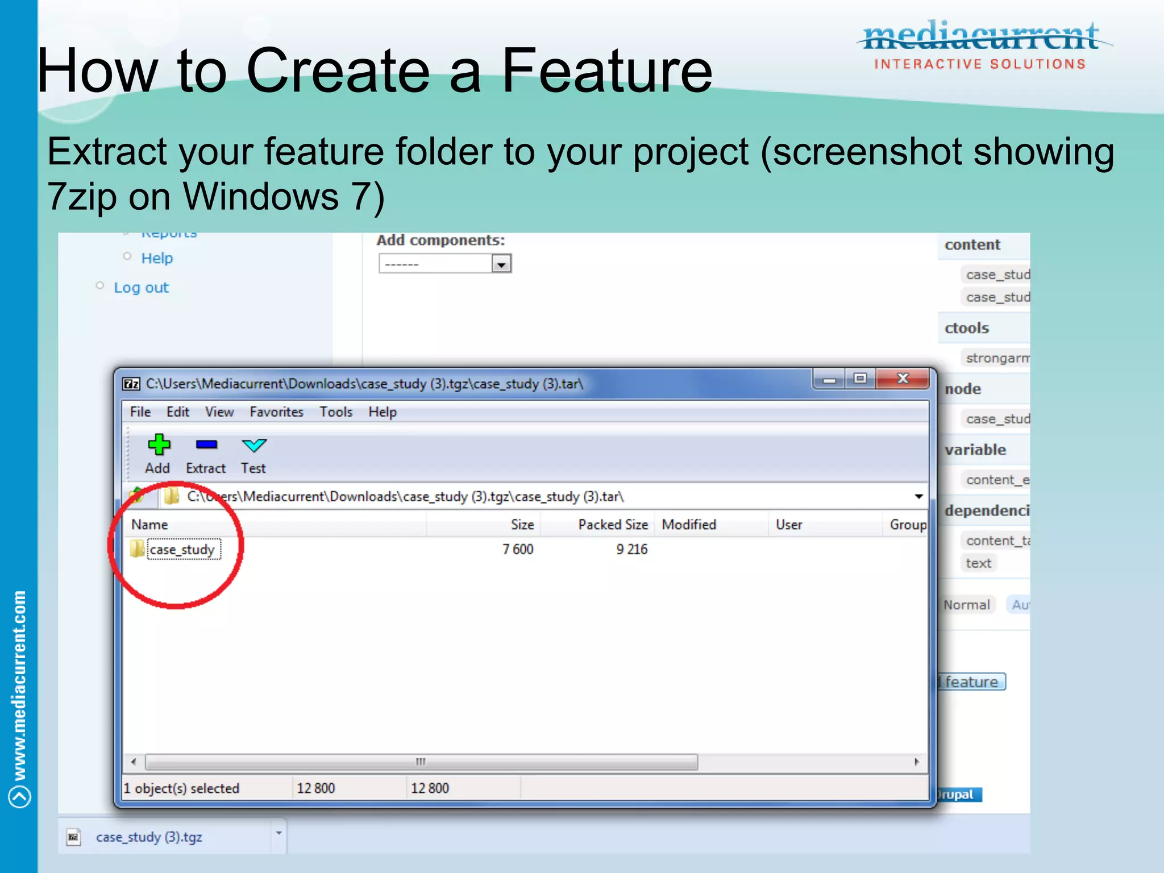
Task: Minimize the 7-Zip window
Action: pos(829,379)
